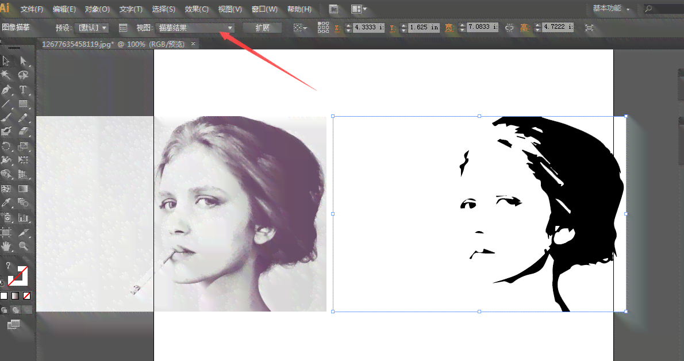Select the Scale tool
The width and height of the screenshot is (684, 361).
tap(23, 146)
